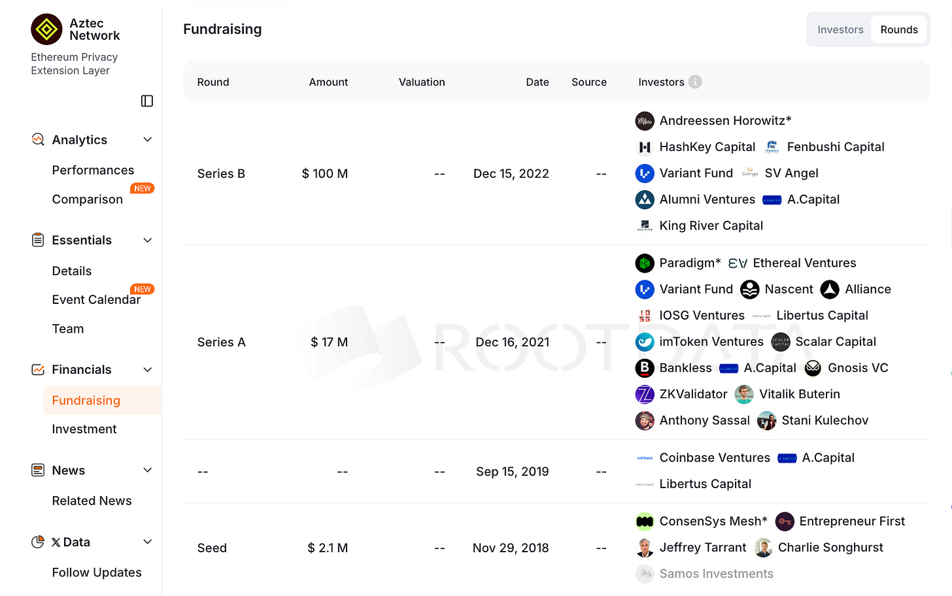Screen dimensions: 952x596
Task: Open Libertus Capital link in Series A
Action: tap(822, 316)
